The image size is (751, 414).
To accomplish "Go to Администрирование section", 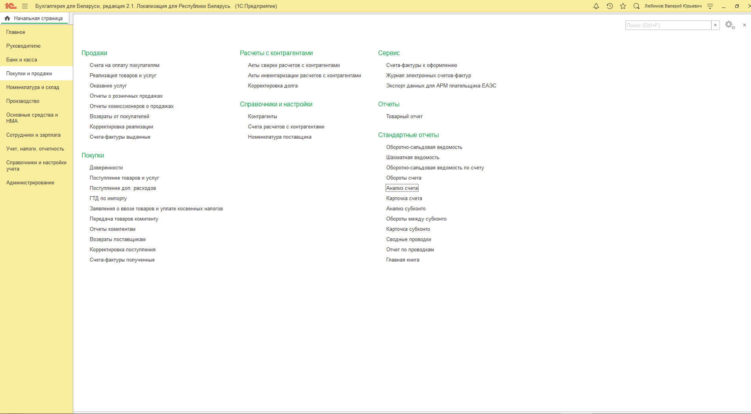I will (30, 183).
